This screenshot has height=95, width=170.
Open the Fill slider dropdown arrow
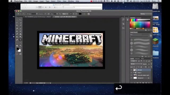pyautogui.click(x=151, y=67)
